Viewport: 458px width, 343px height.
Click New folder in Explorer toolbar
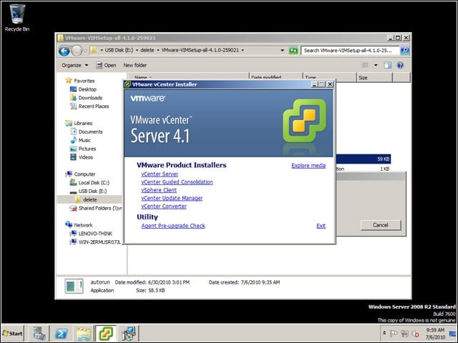pos(135,65)
